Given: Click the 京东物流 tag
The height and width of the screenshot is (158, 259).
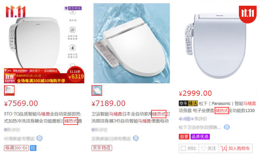Looking at the screenshot, I should tap(102, 148).
